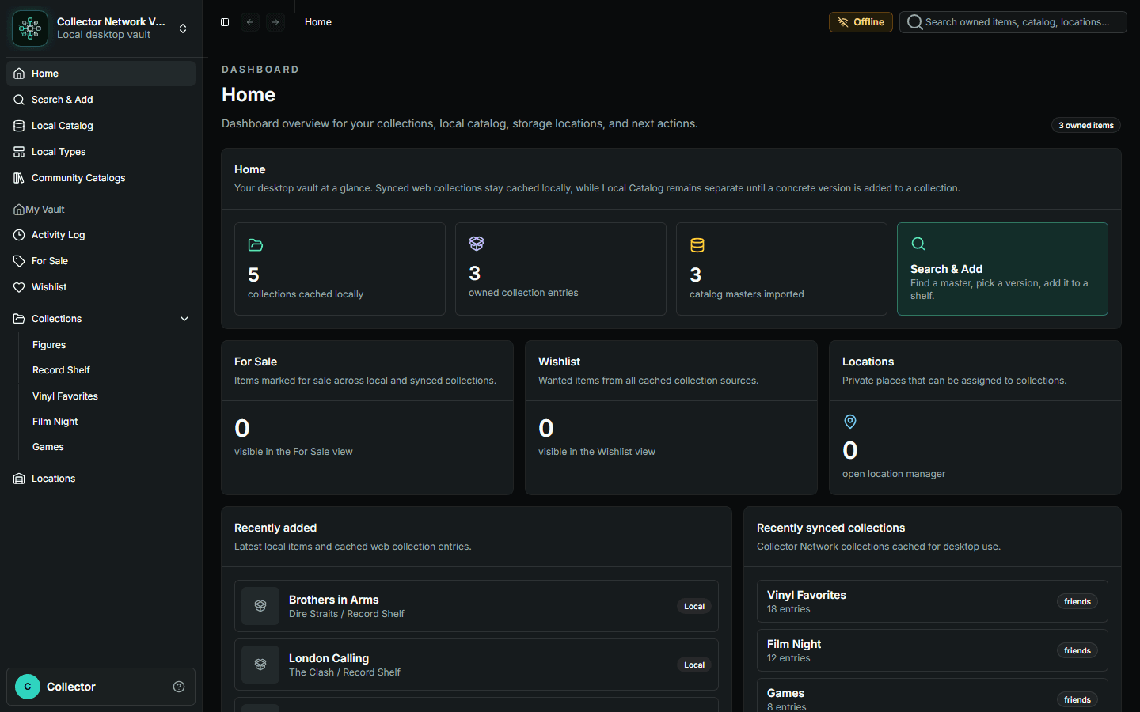Click visible in the Wishlist view
Viewport: 1140px width, 712px height.
click(597, 452)
